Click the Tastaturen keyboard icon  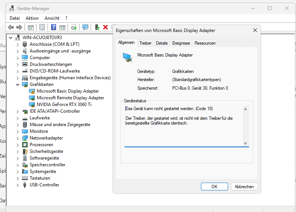pyautogui.click(x=25, y=178)
